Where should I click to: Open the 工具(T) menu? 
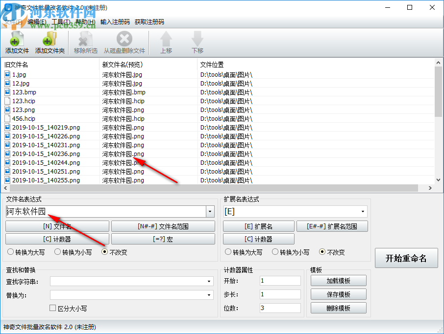click(x=61, y=22)
